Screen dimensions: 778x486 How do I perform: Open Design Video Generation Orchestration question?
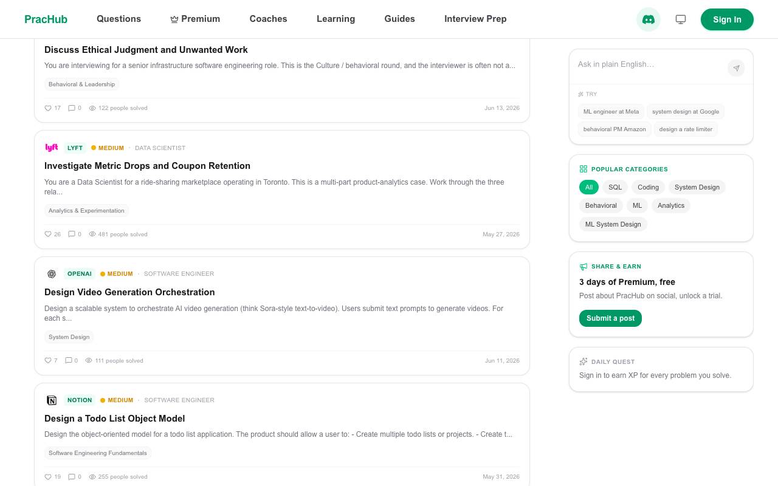[129, 292]
